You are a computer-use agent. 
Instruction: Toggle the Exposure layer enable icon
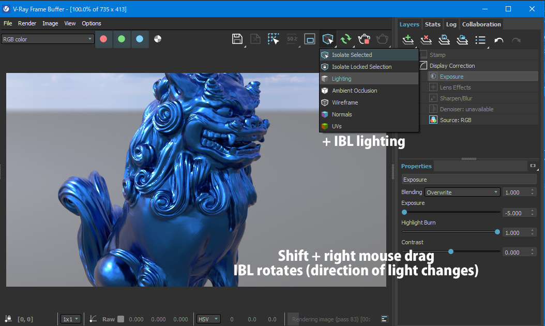[433, 76]
